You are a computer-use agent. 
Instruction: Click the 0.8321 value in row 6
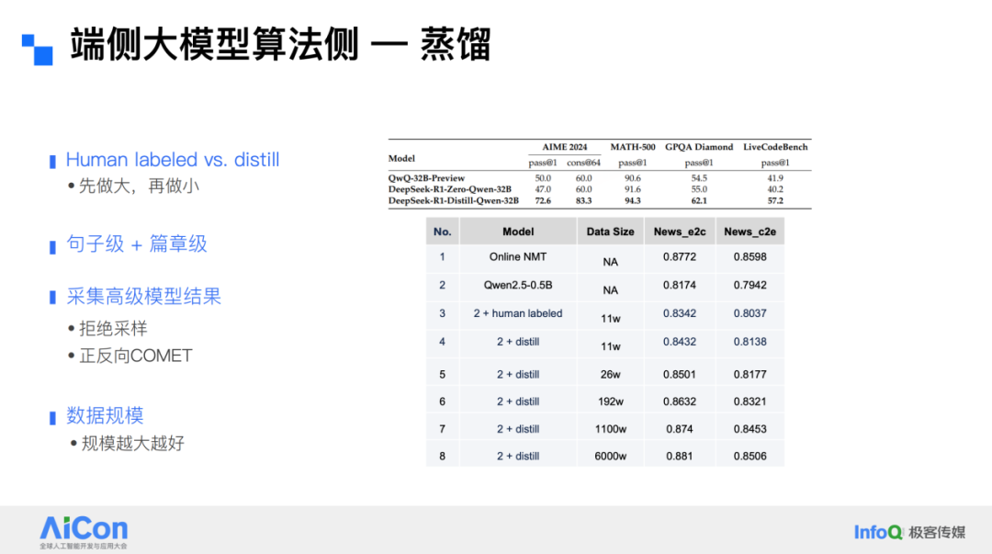click(x=750, y=401)
